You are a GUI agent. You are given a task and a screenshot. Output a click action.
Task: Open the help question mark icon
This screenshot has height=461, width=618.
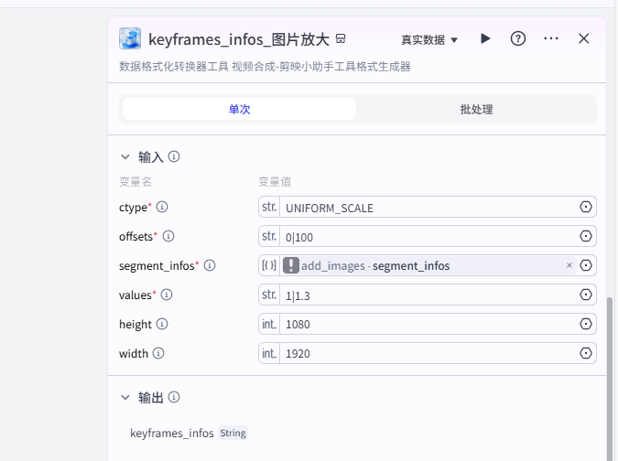(518, 38)
